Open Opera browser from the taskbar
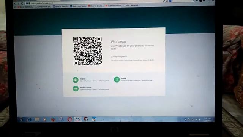This screenshot has width=243, height=137. click(69, 119)
